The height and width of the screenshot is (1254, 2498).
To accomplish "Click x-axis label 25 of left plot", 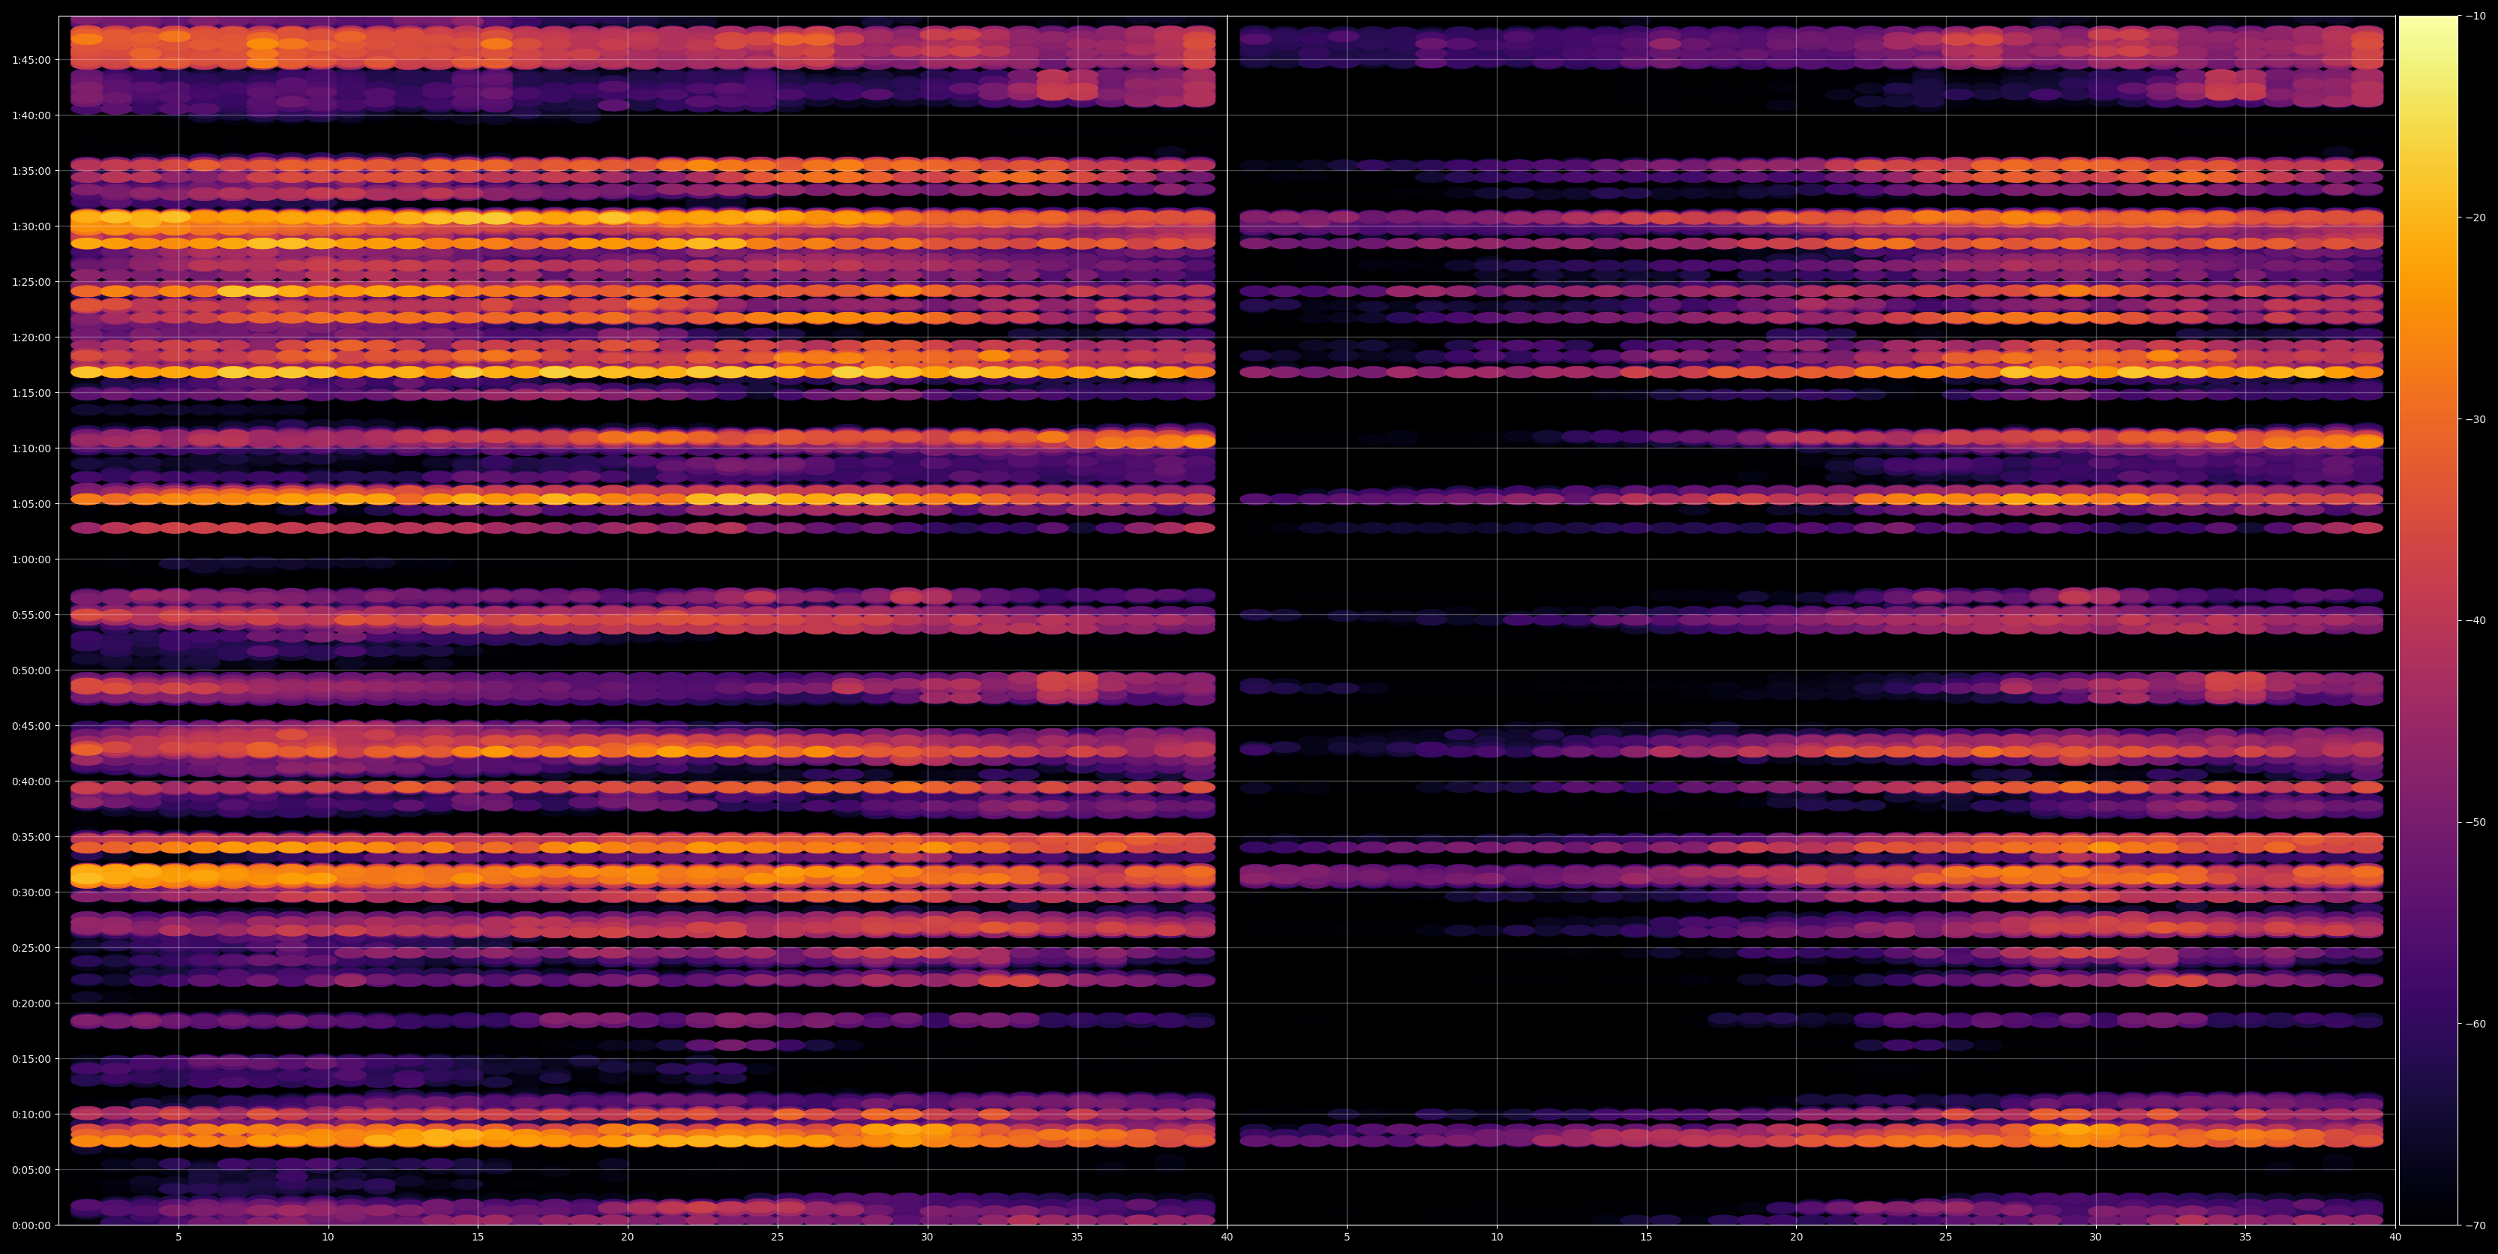I will tap(778, 1237).
